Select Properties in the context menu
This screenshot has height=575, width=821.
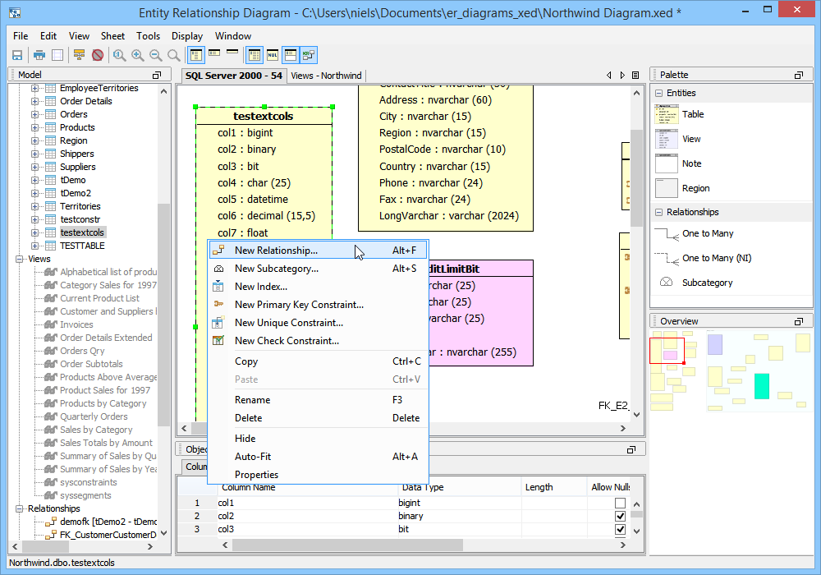click(x=256, y=475)
